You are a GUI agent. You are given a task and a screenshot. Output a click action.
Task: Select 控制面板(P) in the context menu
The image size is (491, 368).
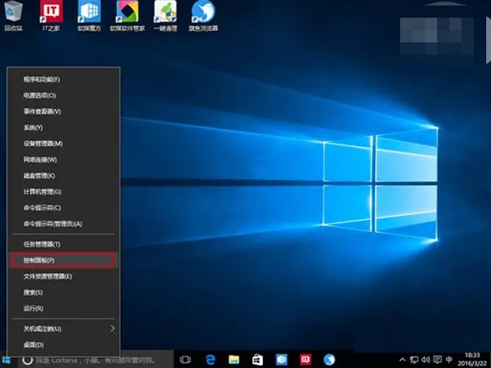point(63,260)
